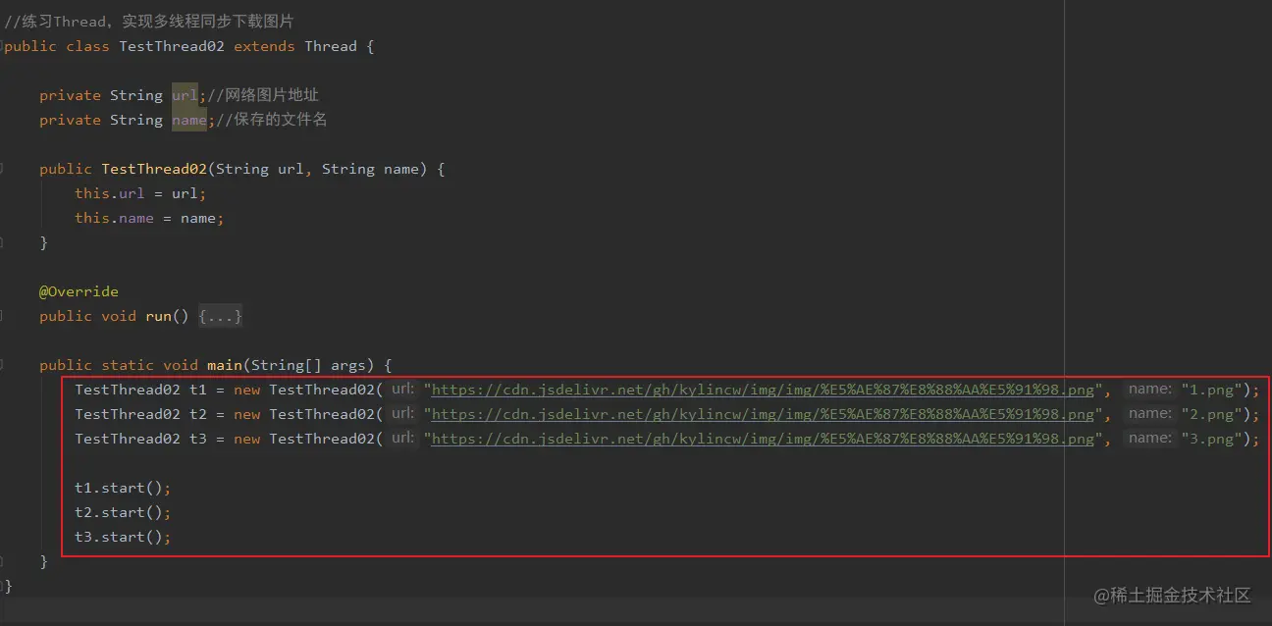Screen dimensions: 1272x626
Task: Click the "2.png" string argument
Action: (1212, 414)
